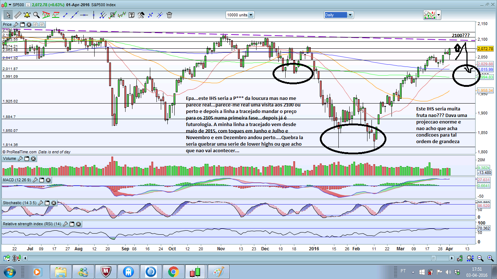Pick the parallel channel lines tool
Viewport: 497px width, 279px height.
103,15
